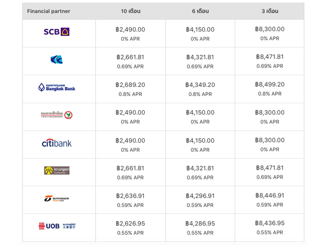Click Bangkok Bank ฿4,349.20 6-month price
Viewport: 327px width, 245px height.
click(x=200, y=85)
